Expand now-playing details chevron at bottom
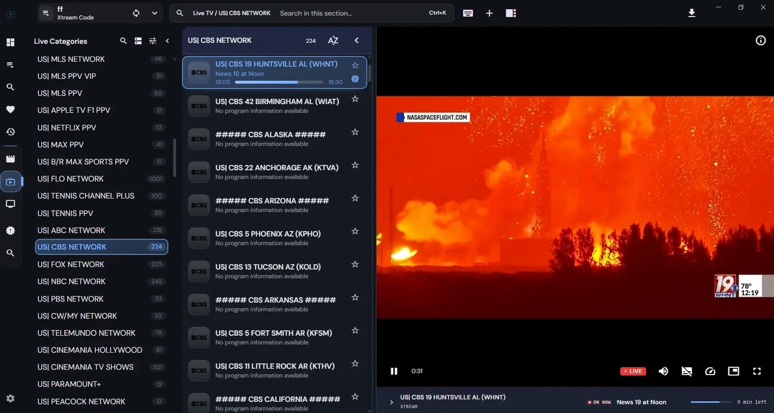The image size is (774, 413). coord(391,402)
